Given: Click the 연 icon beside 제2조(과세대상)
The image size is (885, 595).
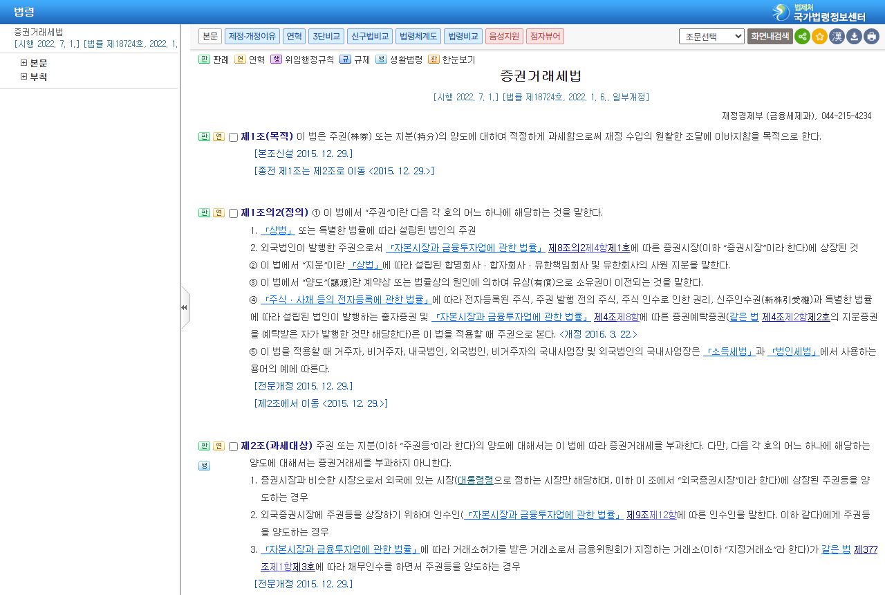Looking at the screenshot, I should (x=218, y=446).
